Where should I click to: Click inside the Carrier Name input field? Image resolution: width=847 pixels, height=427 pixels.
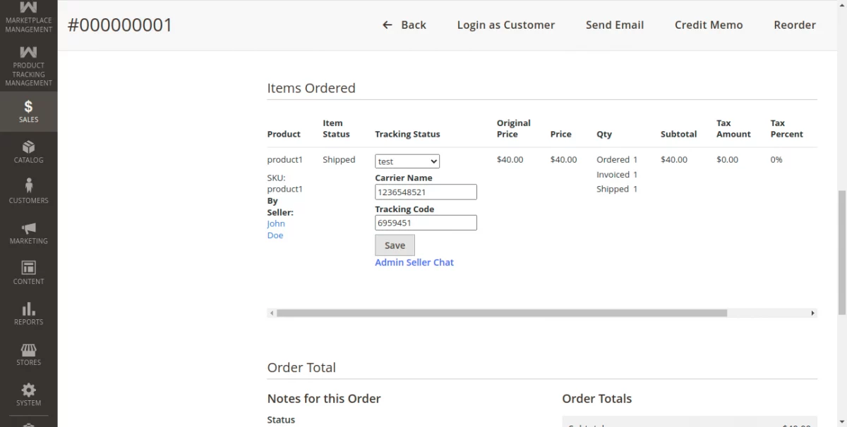426,192
